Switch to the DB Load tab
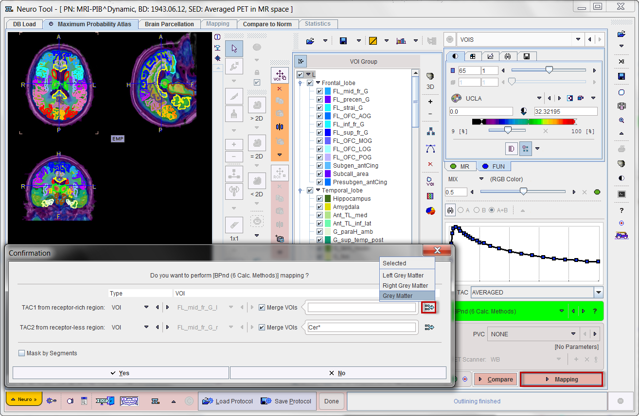Screen dimensions: 639x416 point(24,24)
